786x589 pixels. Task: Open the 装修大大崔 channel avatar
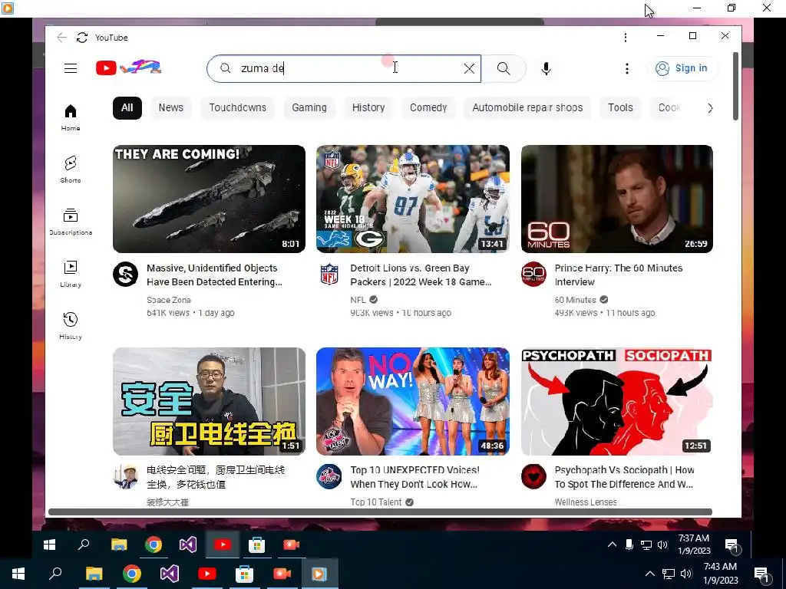point(125,476)
